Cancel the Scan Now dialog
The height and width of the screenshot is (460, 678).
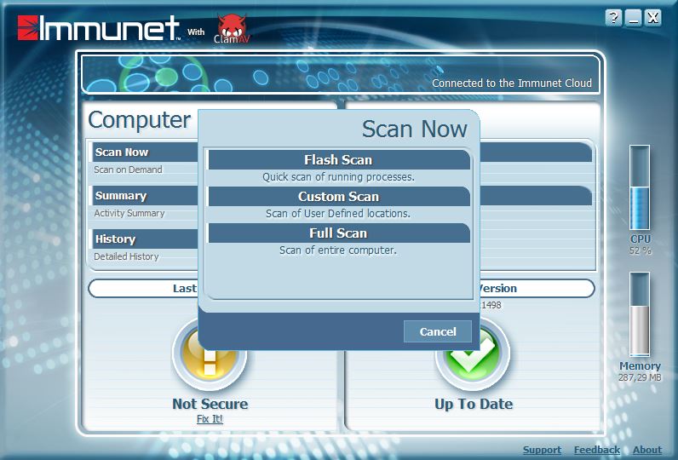438,331
